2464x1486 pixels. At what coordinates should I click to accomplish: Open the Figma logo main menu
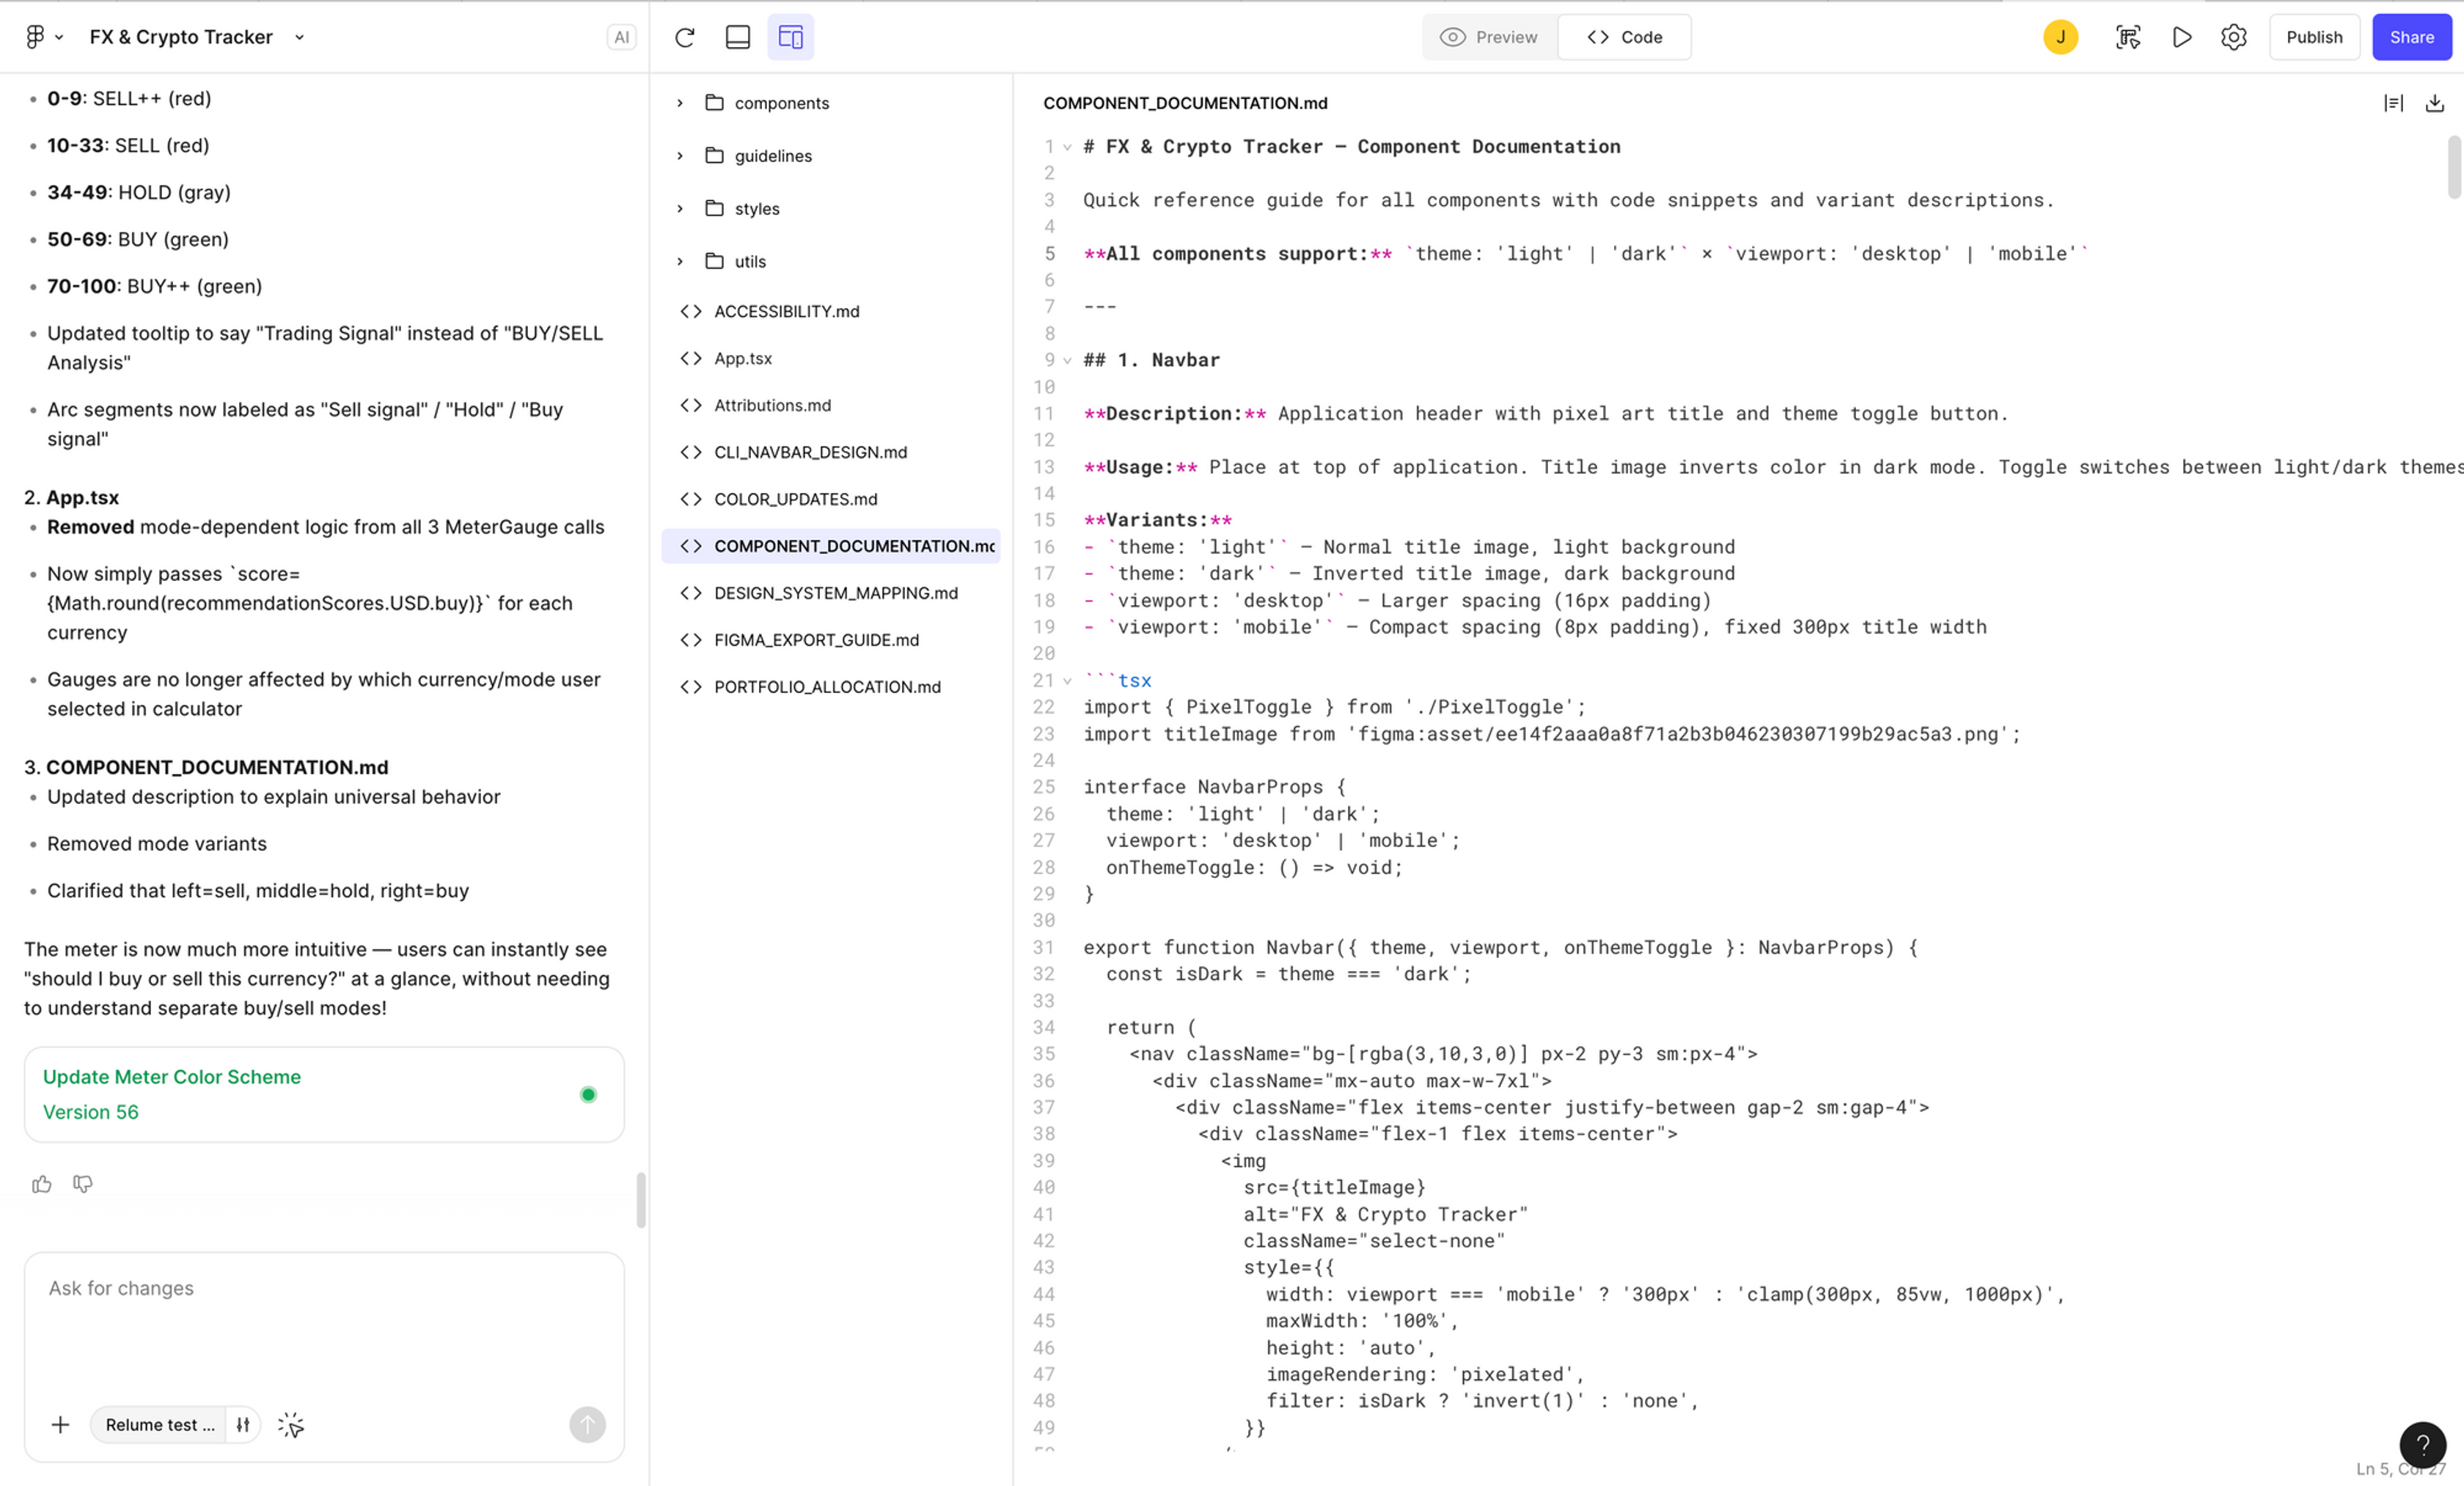pyautogui.click(x=44, y=37)
